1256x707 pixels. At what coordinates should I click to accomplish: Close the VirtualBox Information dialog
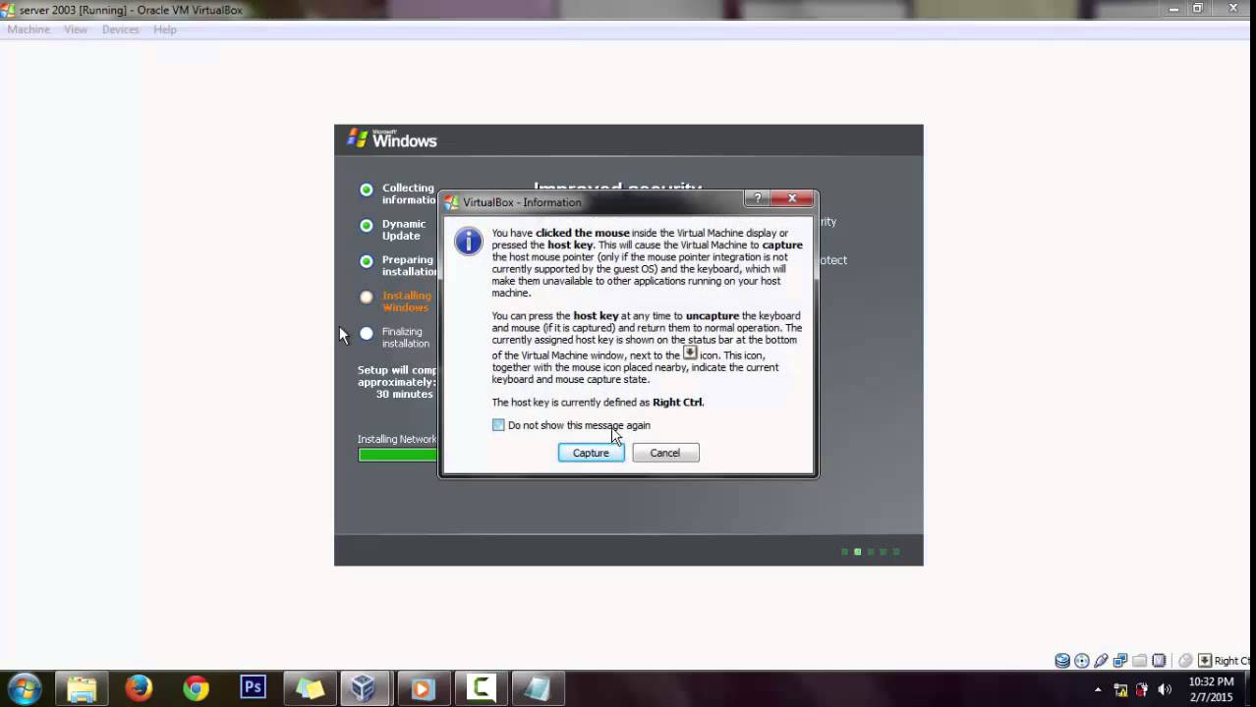pos(791,198)
